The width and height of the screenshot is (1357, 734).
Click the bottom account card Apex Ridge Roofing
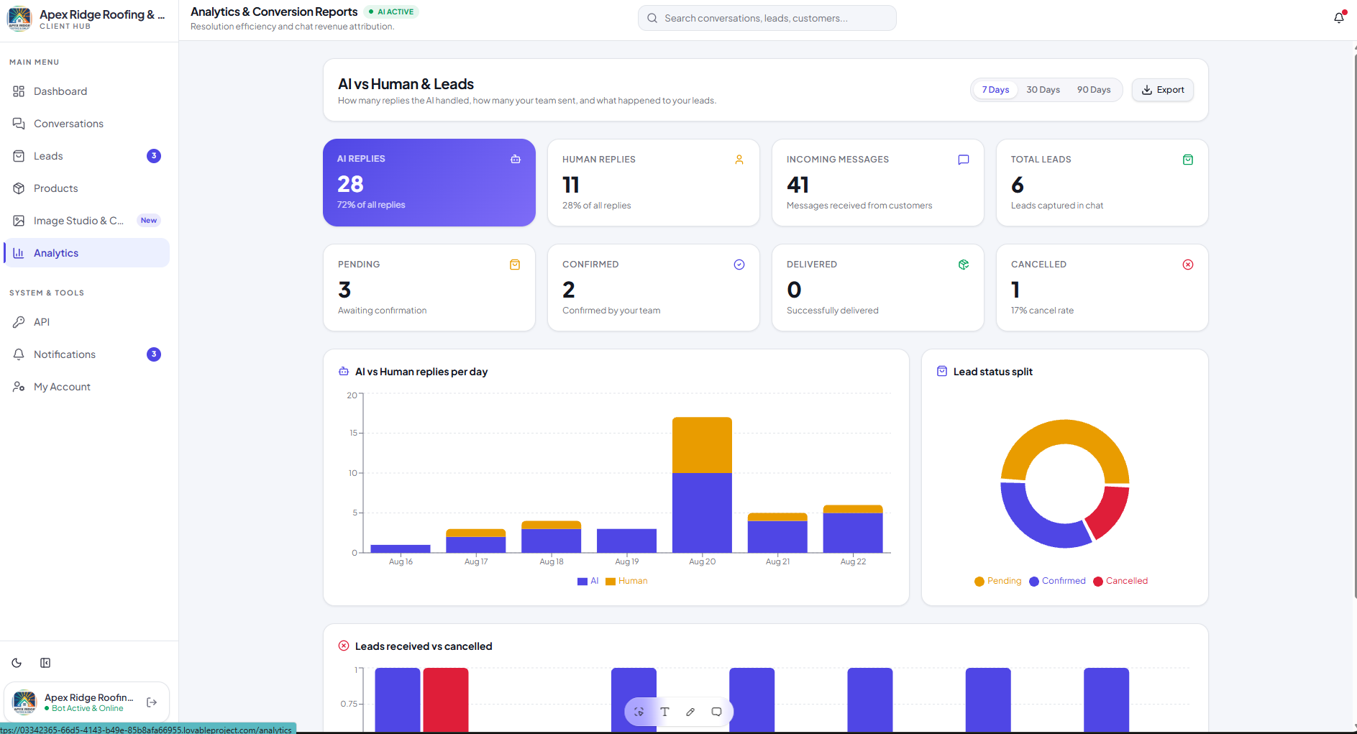pos(87,702)
